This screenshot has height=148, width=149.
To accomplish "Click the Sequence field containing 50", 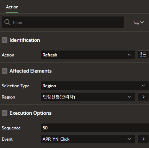I will click(95, 128).
